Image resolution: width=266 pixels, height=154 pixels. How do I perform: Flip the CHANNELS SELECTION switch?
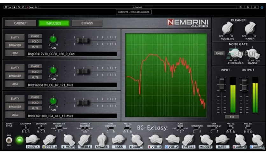point(85,129)
